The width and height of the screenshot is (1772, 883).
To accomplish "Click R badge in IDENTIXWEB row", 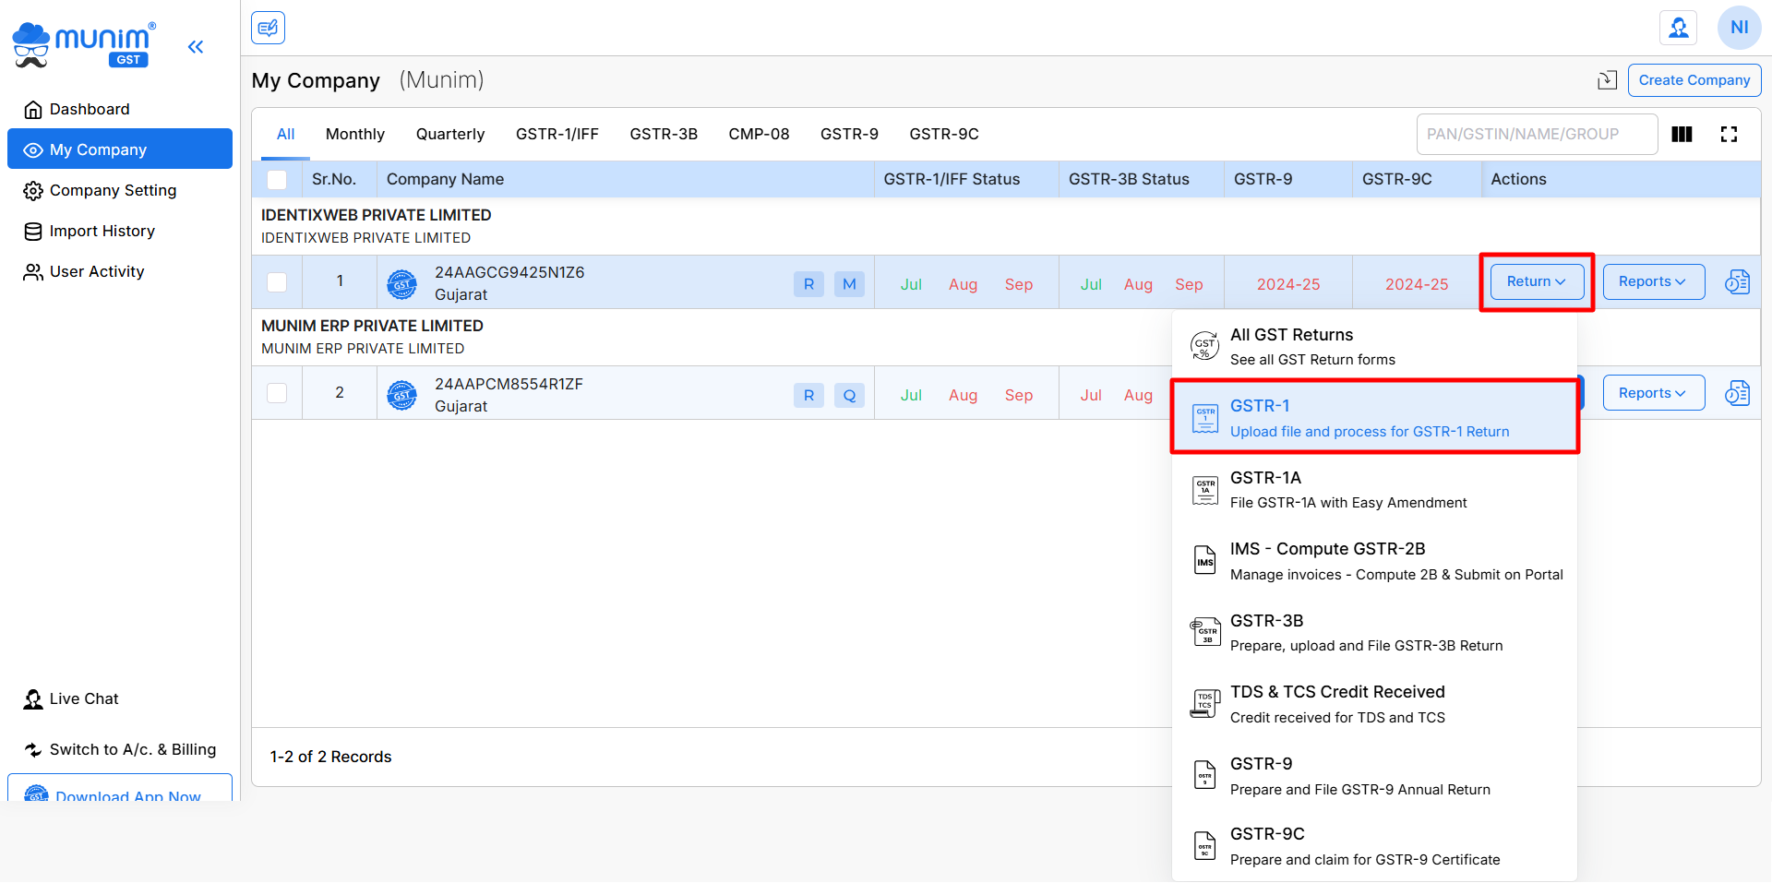I will pos(808,284).
